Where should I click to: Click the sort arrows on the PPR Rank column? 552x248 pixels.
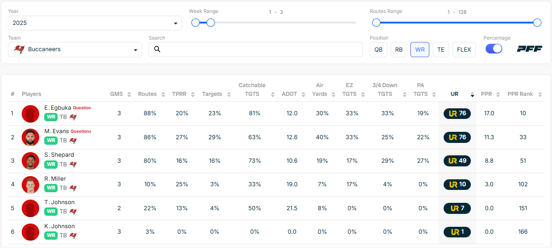pos(539,94)
